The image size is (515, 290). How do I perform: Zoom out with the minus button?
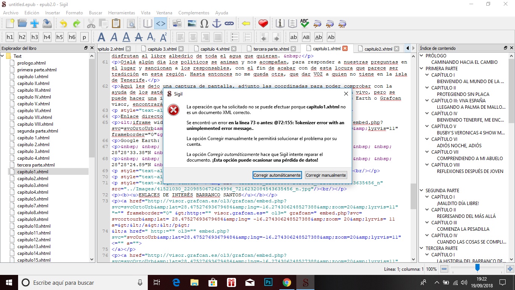click(444, 269)
